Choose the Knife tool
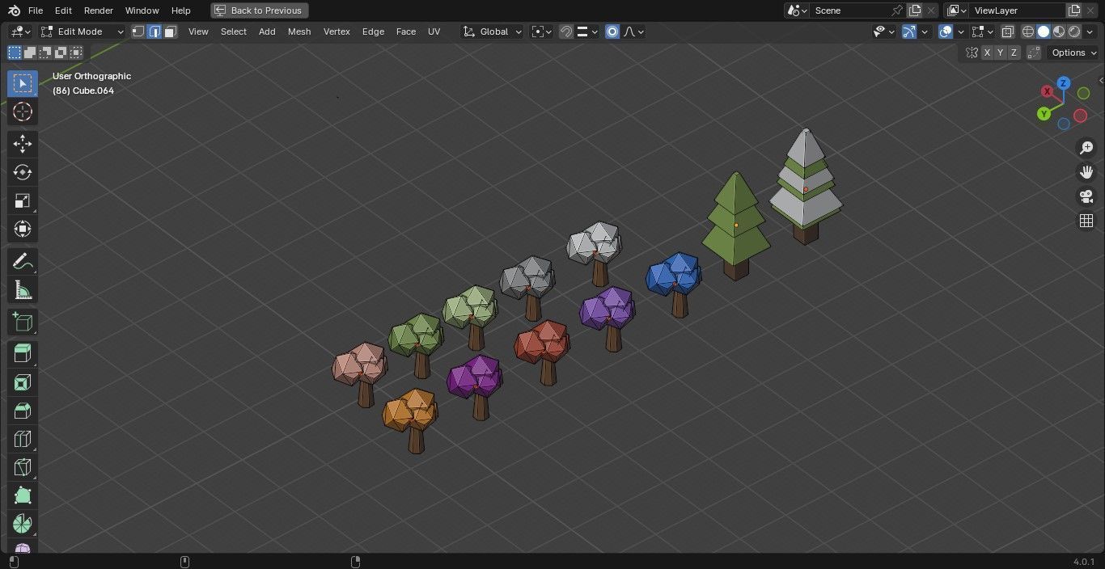Image resolution: width=1105 pixels, height=569 pixels. [x=23, y=467]
